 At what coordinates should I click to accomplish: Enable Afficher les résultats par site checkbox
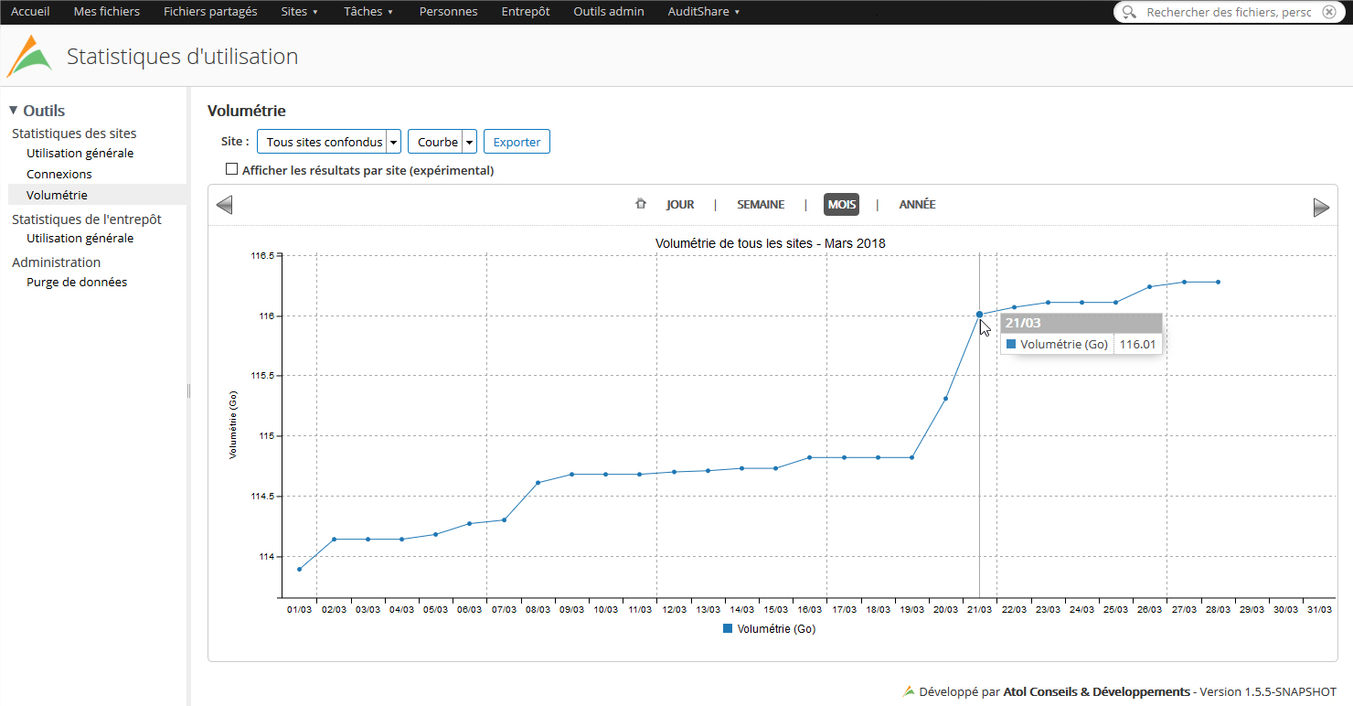(x=231, y=169)
